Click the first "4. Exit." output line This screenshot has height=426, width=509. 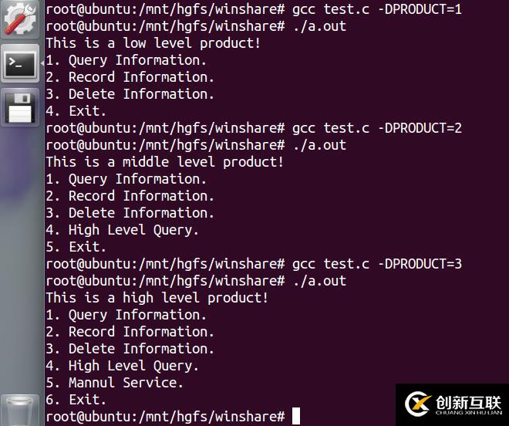click(76, 111)
